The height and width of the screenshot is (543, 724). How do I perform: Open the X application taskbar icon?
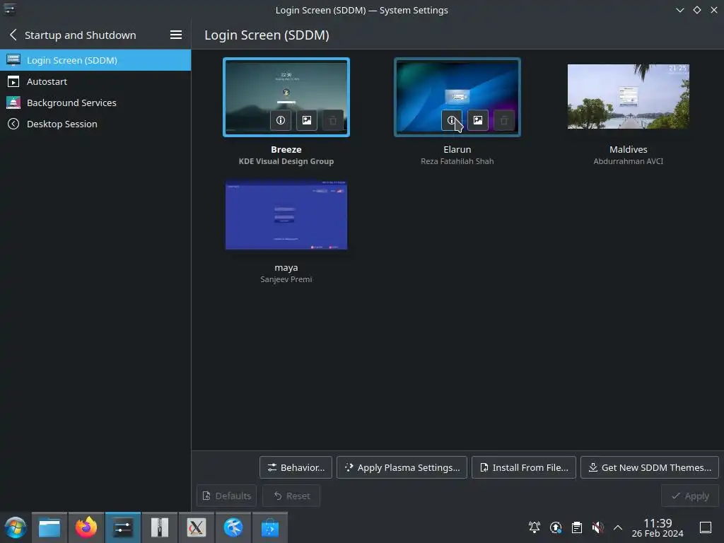pyautogui.click(x=197, y=527)
